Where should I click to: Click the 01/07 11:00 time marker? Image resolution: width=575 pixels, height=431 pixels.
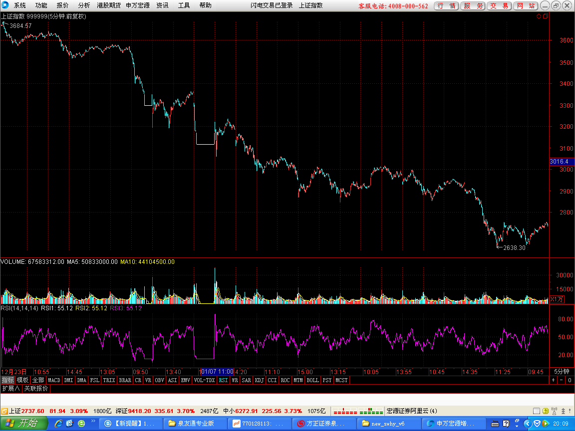pos(217,372)
